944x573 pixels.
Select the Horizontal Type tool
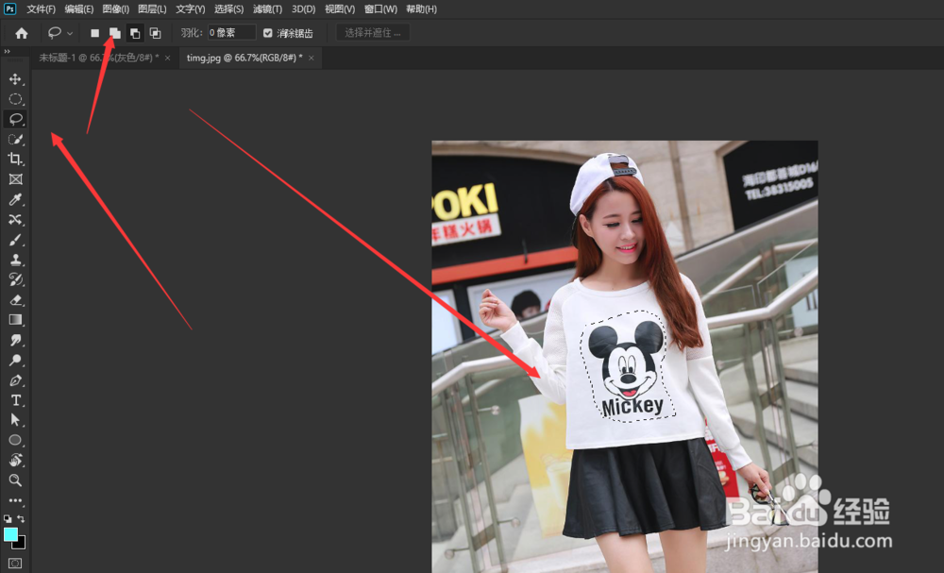tap(15, 400)
